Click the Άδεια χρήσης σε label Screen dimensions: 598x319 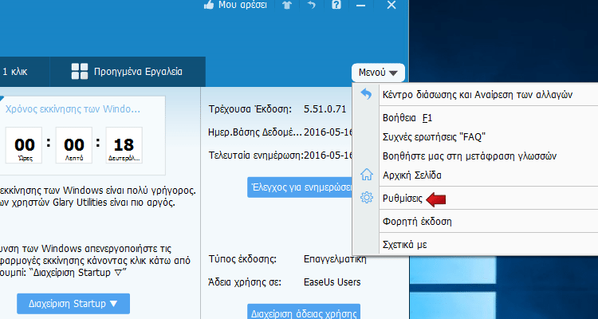[x=245, y=283]
